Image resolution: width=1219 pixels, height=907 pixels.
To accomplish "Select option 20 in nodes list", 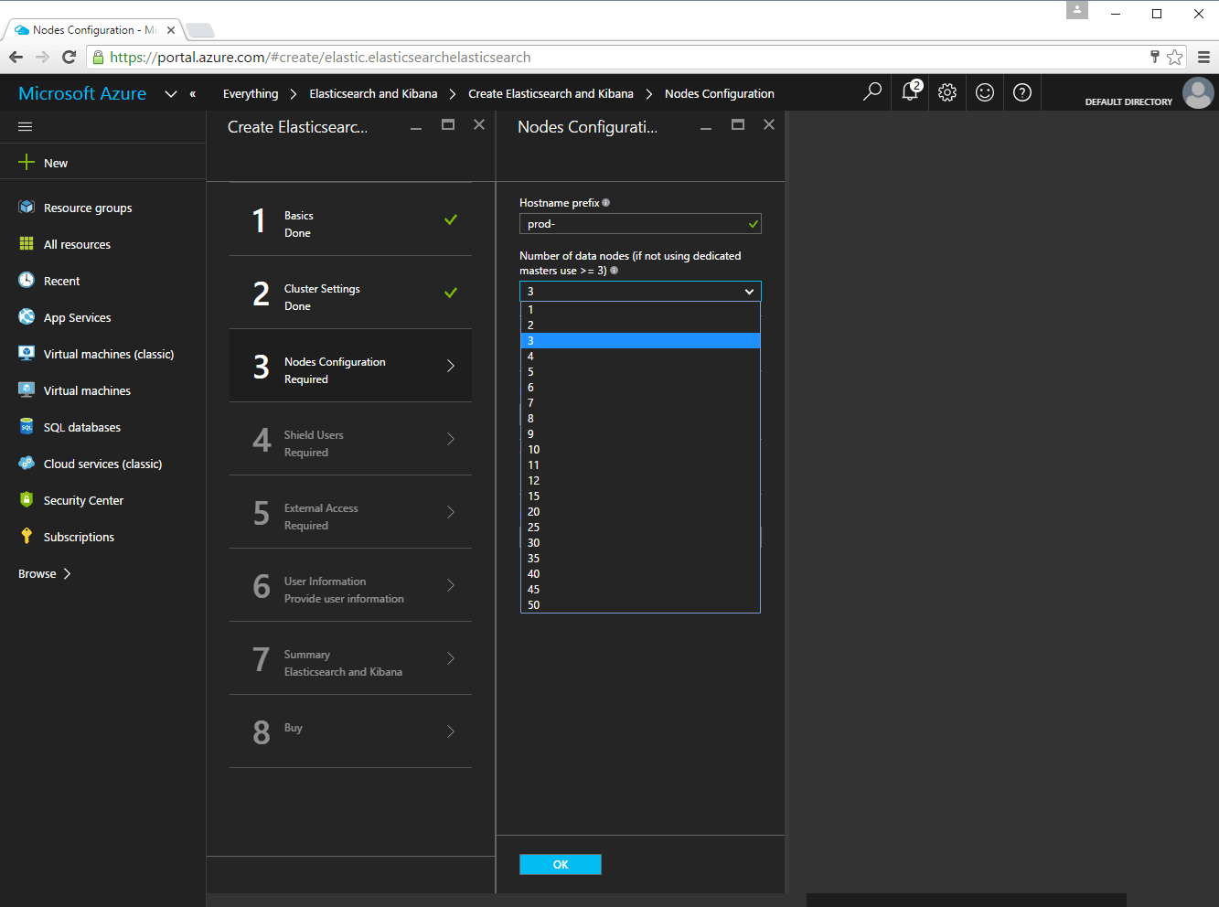I will point(640,511).
